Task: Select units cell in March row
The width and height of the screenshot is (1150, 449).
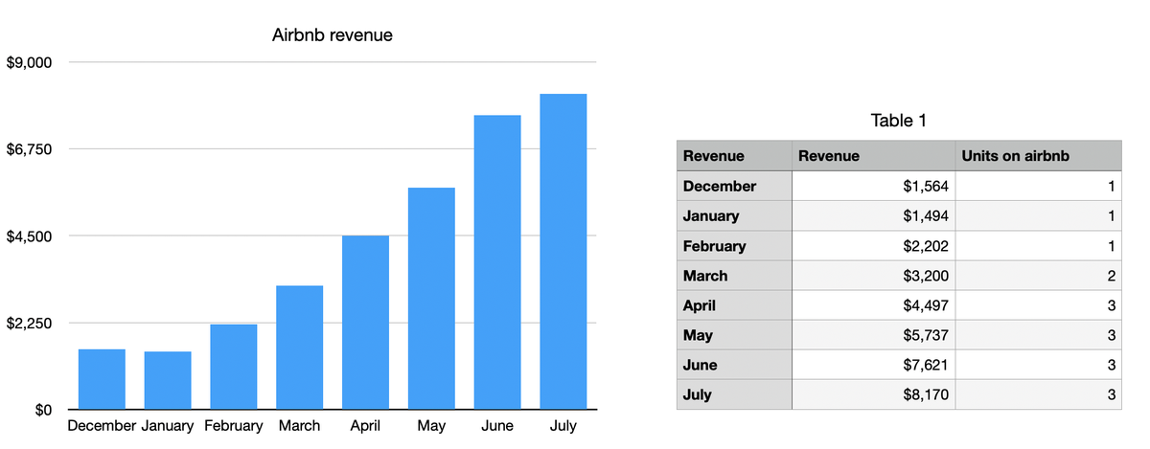Action: [1038, 276]
